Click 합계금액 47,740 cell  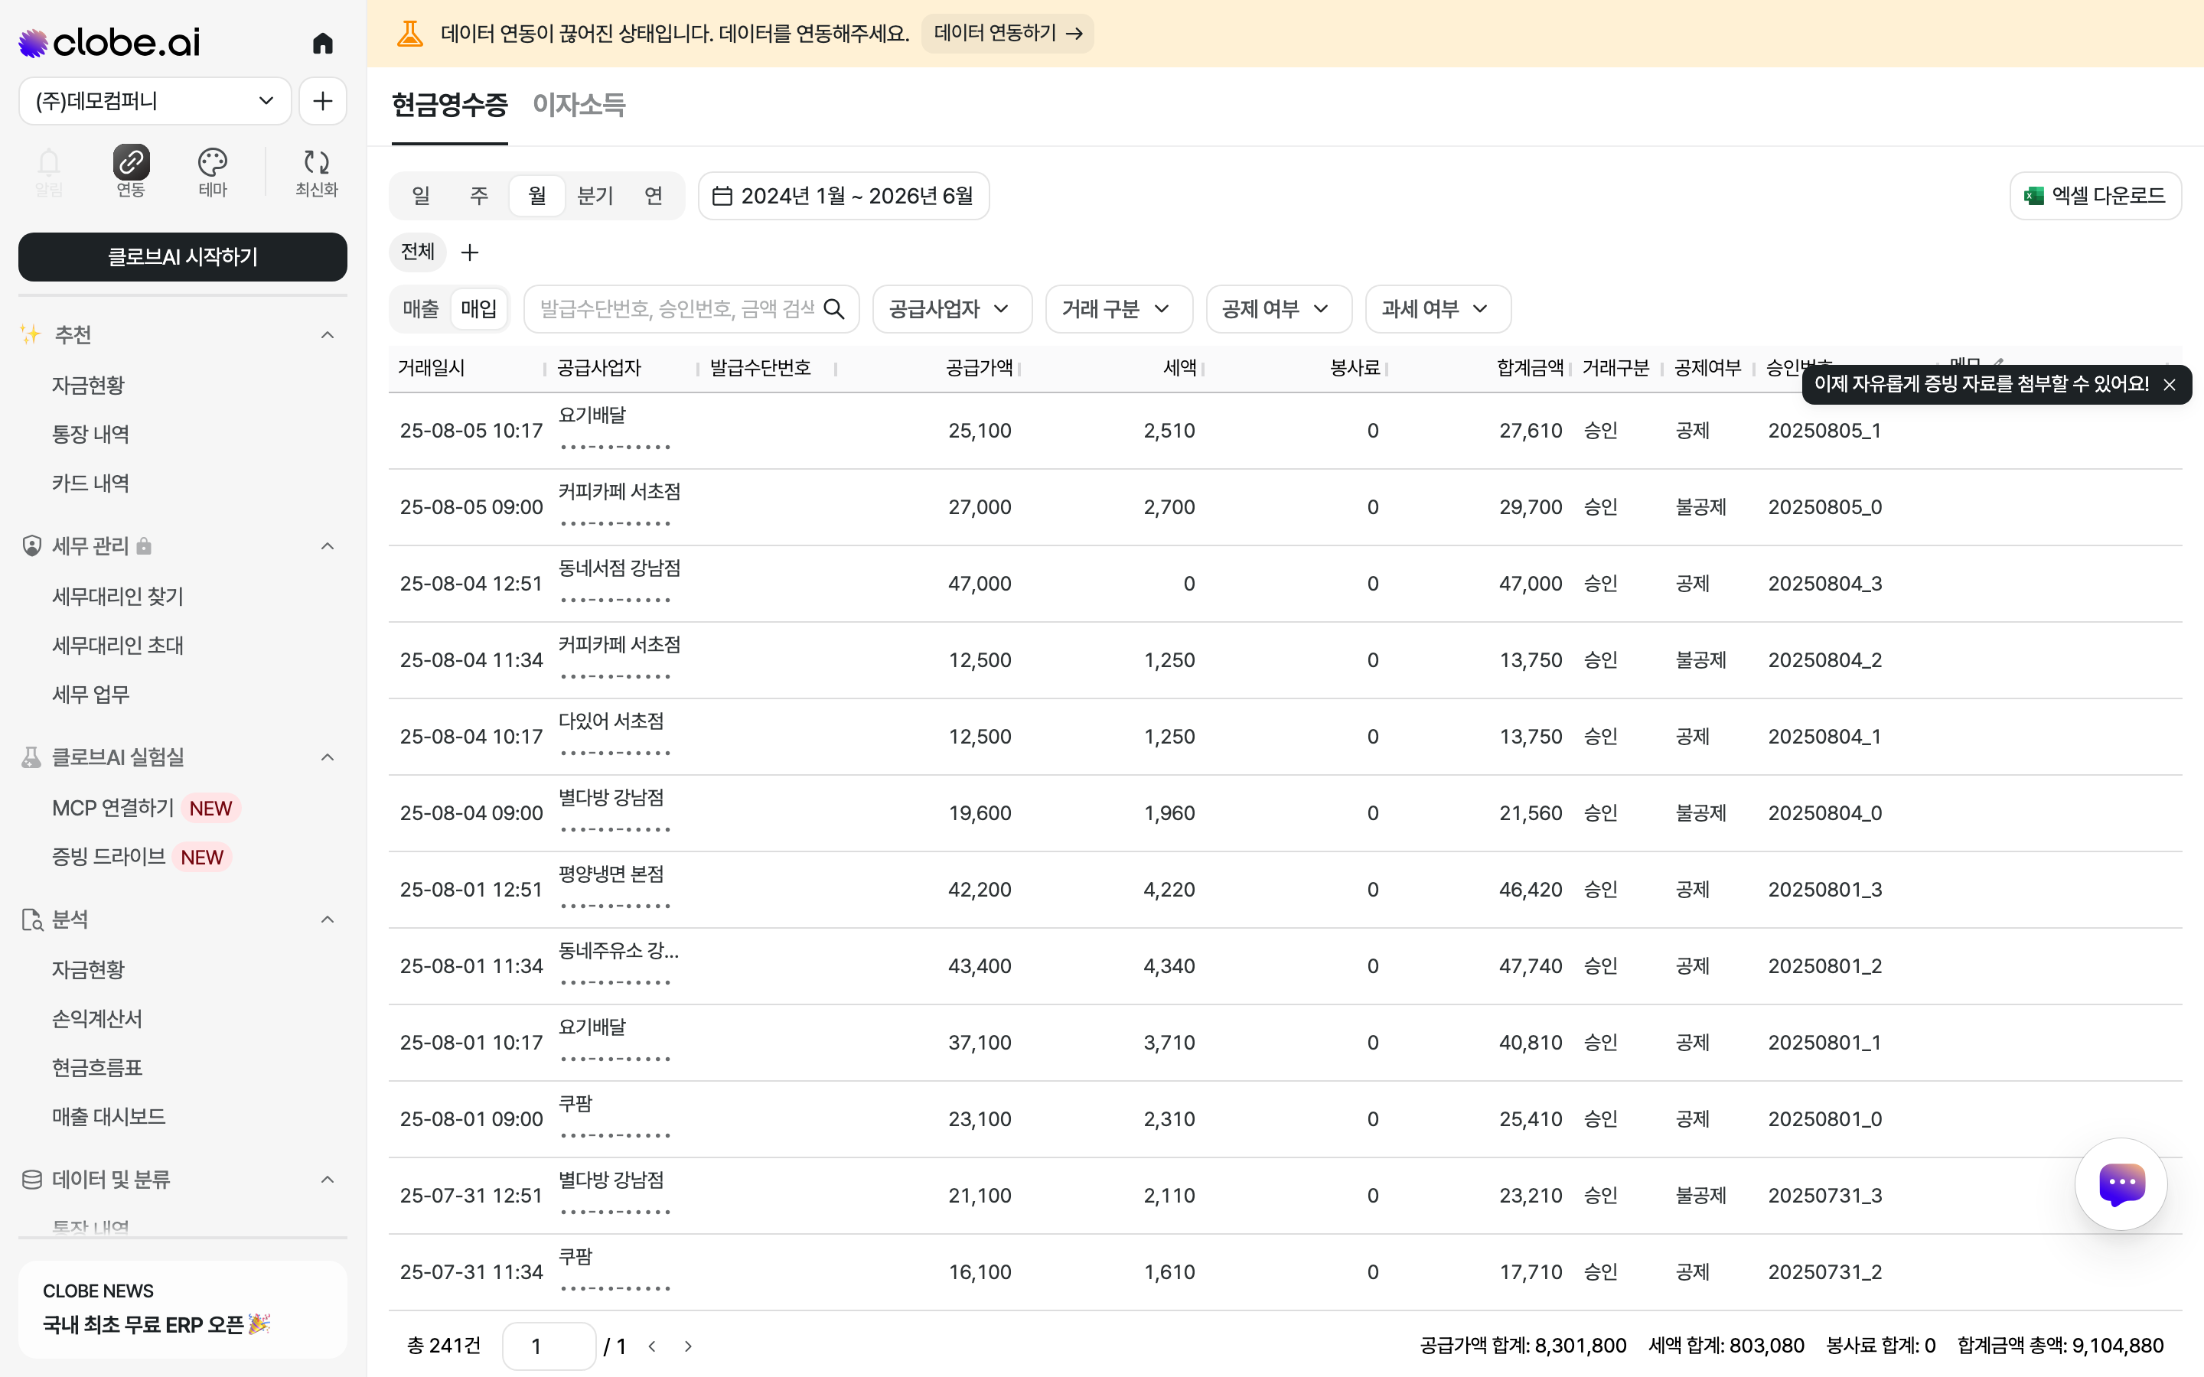point(1530,966)
